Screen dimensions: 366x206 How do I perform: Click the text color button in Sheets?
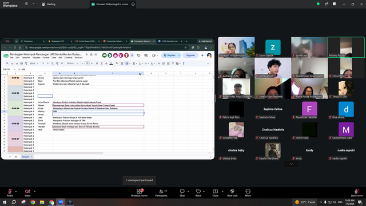[x=111, y=64]
